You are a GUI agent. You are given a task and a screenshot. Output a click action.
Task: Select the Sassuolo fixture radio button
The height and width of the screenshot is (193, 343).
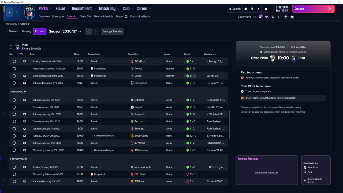[x=14, y=114]
